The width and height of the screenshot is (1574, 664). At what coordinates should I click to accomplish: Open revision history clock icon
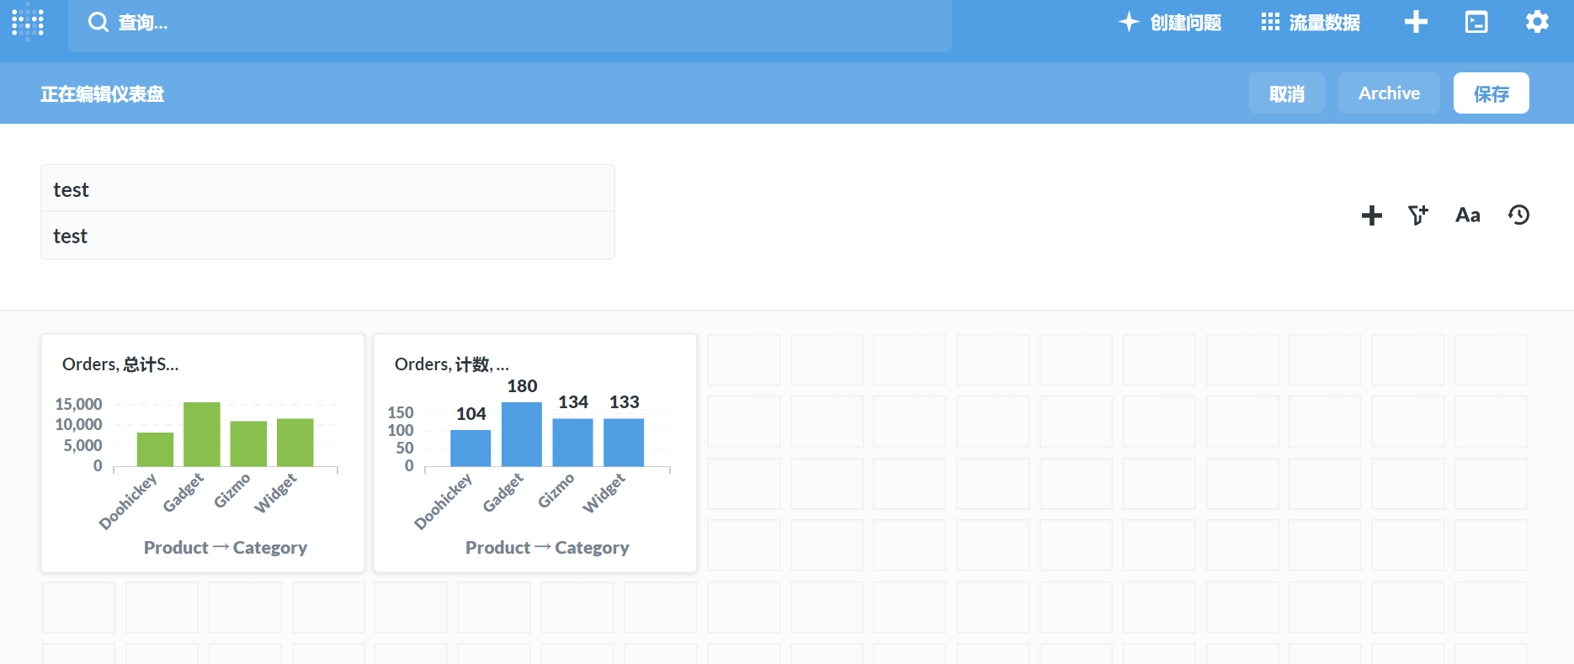1518,215
